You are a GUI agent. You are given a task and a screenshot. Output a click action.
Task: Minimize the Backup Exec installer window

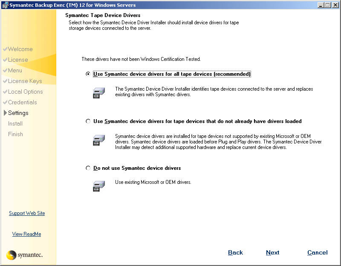click(x=321, y=5)
